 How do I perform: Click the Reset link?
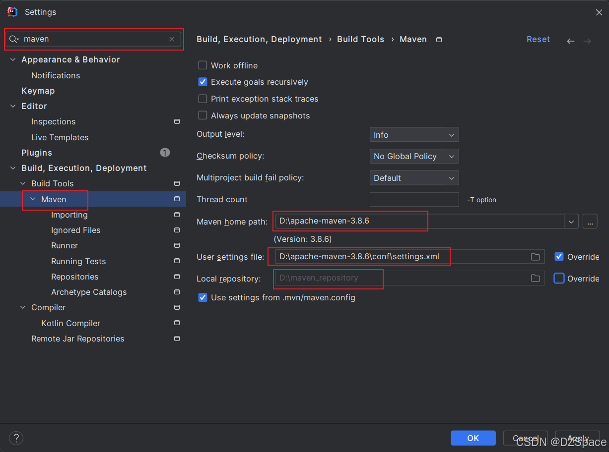538,39
